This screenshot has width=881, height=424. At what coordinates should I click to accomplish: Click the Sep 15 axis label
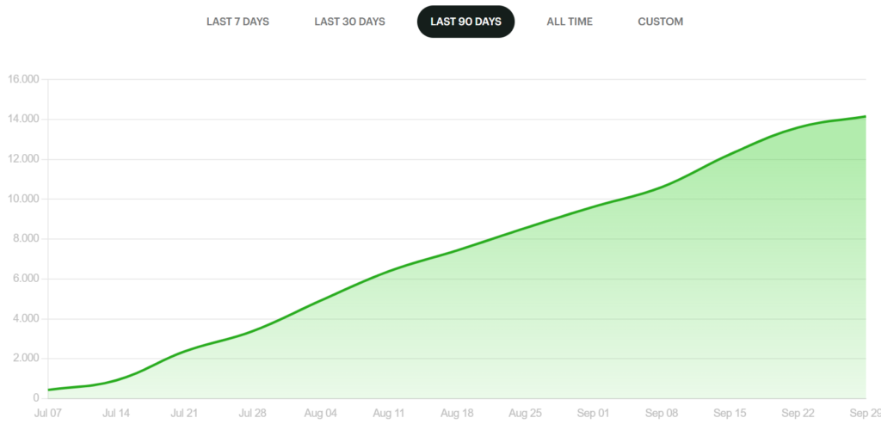tap(729, 414)
